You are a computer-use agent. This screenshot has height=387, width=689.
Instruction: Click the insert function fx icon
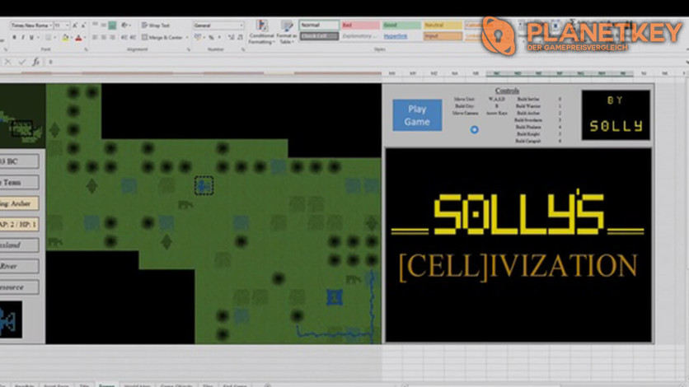pyautogui.click(x=35, y=62)
